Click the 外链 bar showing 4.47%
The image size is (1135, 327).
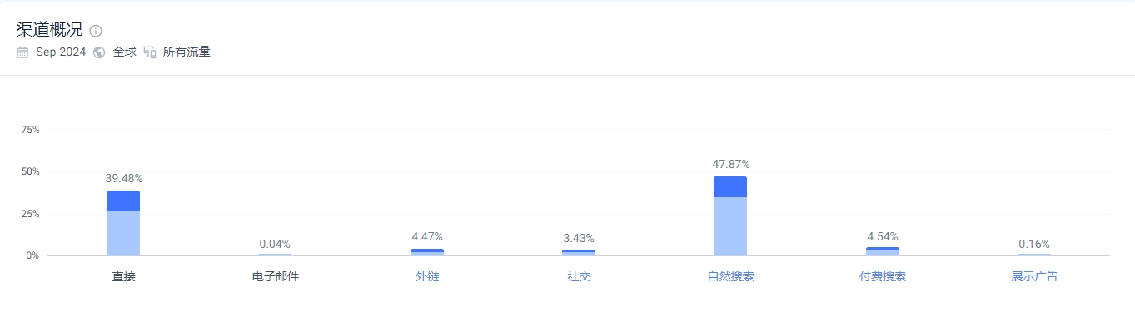tap(427, 252)
